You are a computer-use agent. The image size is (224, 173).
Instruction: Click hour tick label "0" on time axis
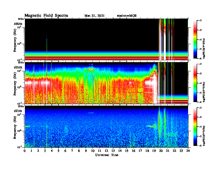pyautogui.click(x=25, y=151)
